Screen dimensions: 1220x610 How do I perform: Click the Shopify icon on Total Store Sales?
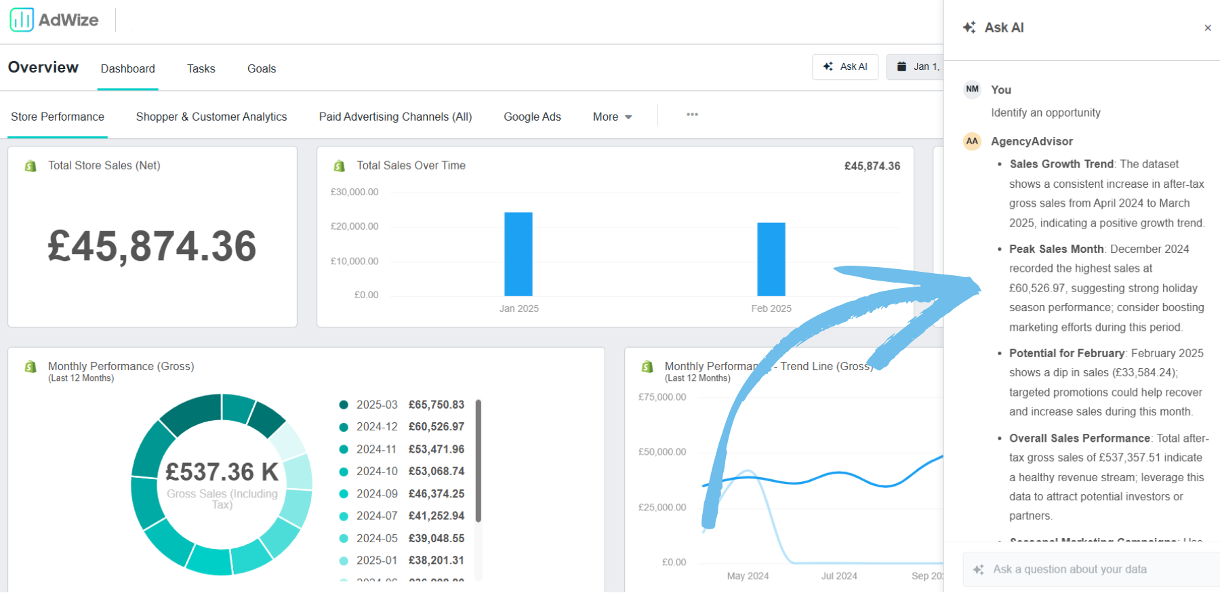click(x=30, y=166)
